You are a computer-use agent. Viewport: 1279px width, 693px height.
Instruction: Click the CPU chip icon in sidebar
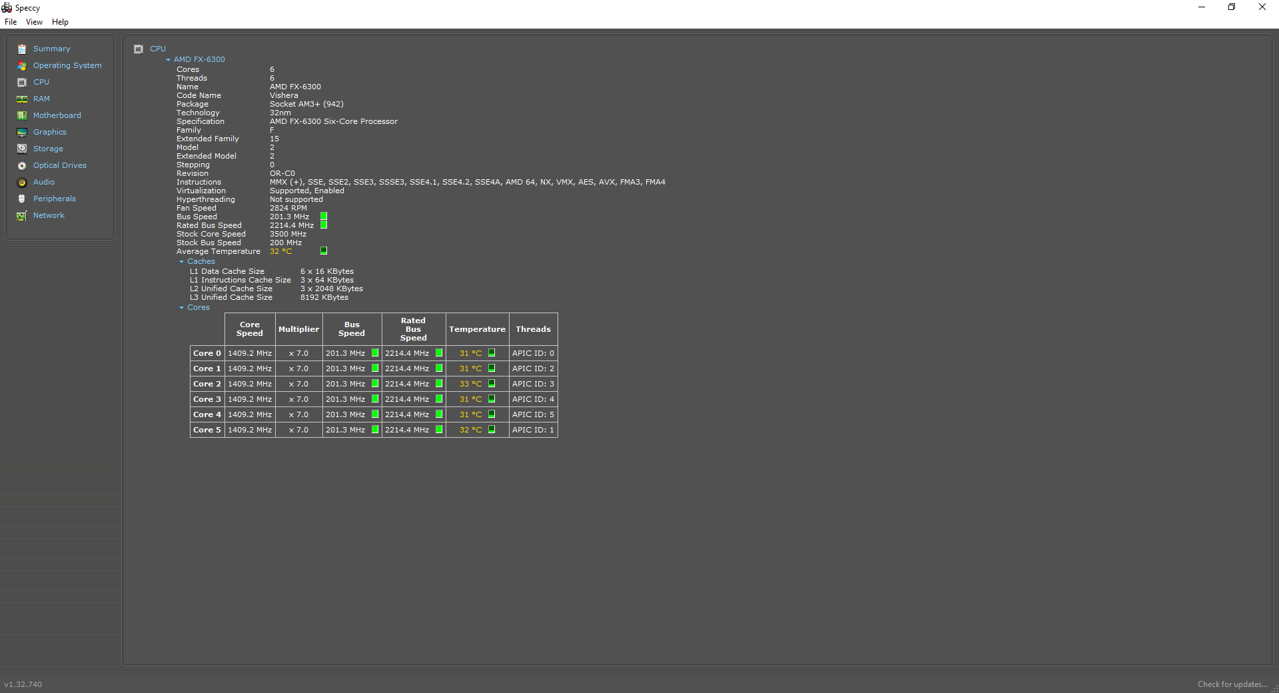(22, 82)
